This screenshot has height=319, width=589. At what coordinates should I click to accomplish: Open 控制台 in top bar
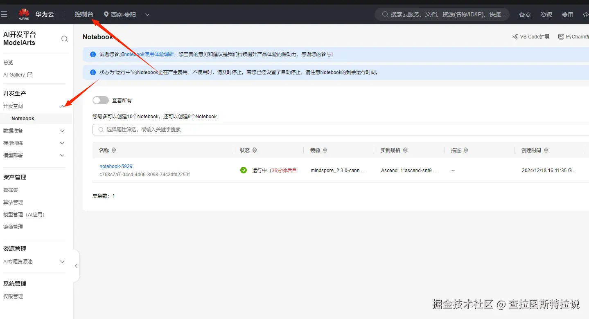pyautogui.click(x=84, y=14)
